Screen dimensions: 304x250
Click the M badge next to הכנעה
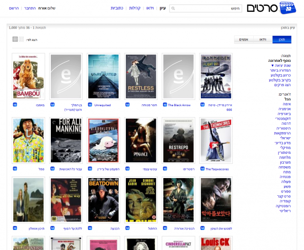[90, 228]
